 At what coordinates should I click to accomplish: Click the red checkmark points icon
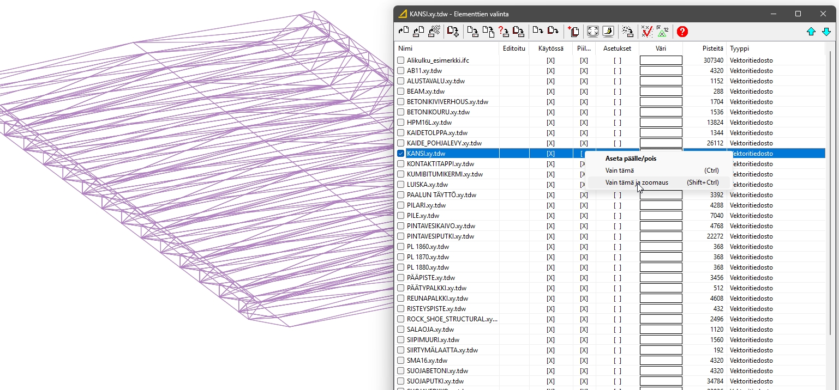click(x=646, y=32)
